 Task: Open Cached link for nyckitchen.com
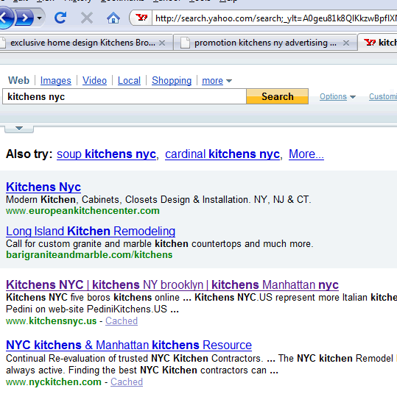coord(127,382)
